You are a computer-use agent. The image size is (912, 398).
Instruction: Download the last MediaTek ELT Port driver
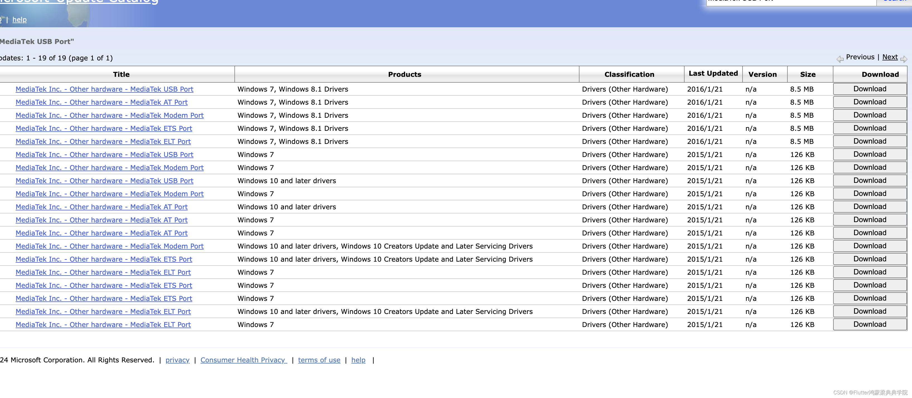pyautogui.click(x=870, y=324)
